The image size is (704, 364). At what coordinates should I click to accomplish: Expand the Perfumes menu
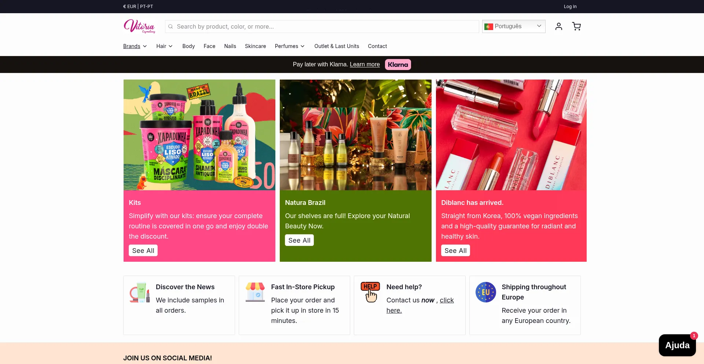coord(290,46)
